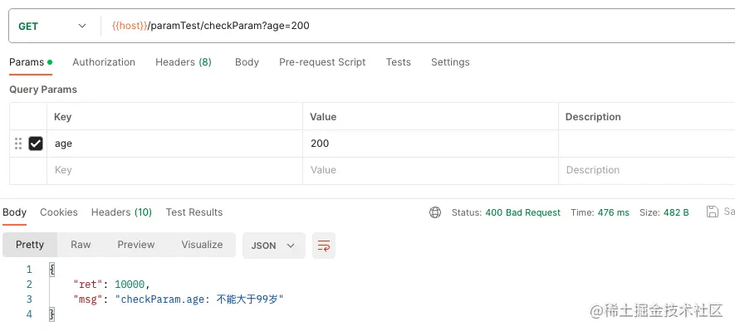Click the save response disk icon
The image size is (735, 331).
point(712,212)
